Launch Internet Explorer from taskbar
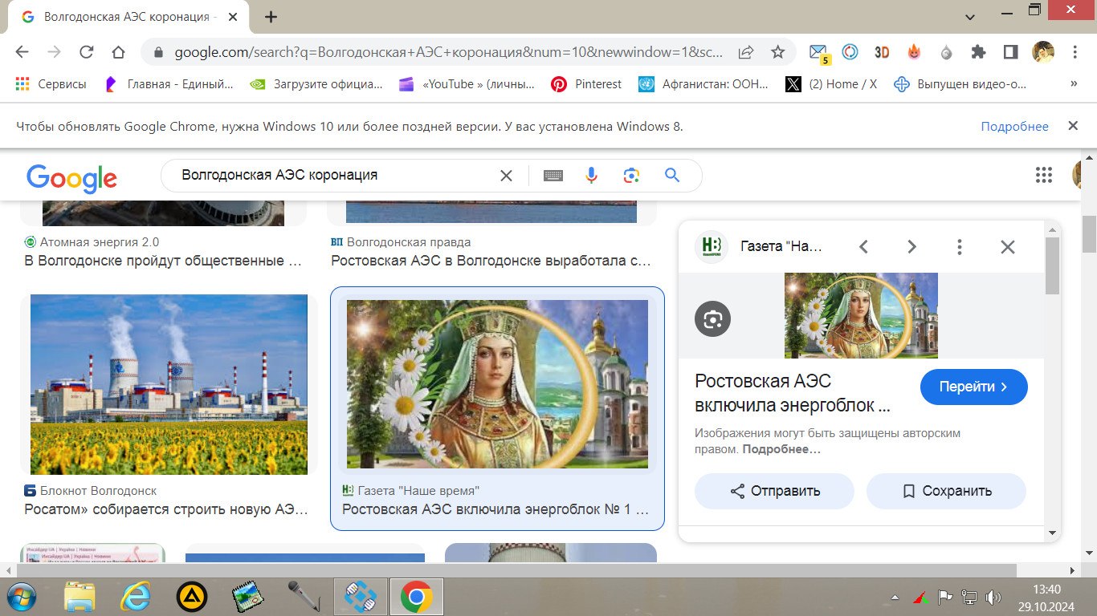The image size is (1097, 616). pyautogui.click(x=136, y=597)
